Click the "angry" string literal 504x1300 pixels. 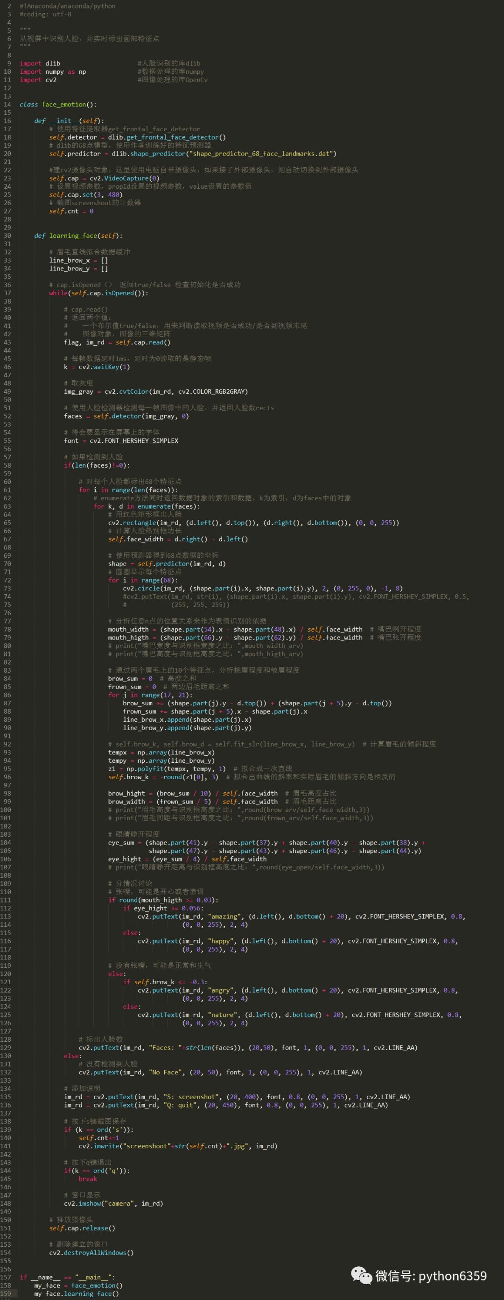point(221,990)
